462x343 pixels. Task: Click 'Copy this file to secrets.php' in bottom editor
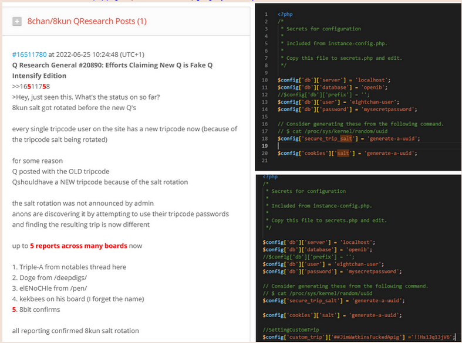329,220
